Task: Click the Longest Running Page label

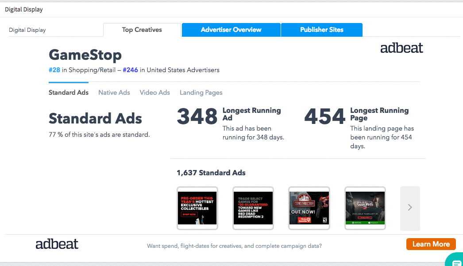Action: [x=379, y=114]
